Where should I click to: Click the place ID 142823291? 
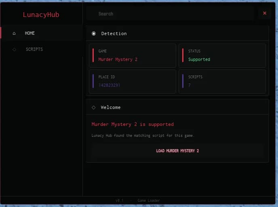tap(109, 85)
